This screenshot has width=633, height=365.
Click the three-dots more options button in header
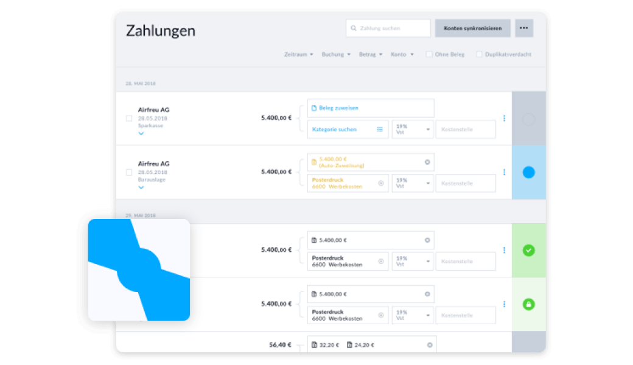524,28
